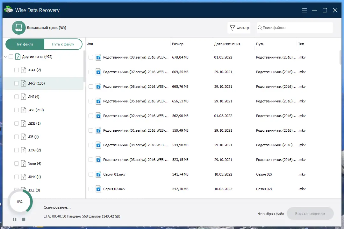
Task: Tick checkbox for Родственнички 08.seriya file
Action: click(x=90, y=58)
